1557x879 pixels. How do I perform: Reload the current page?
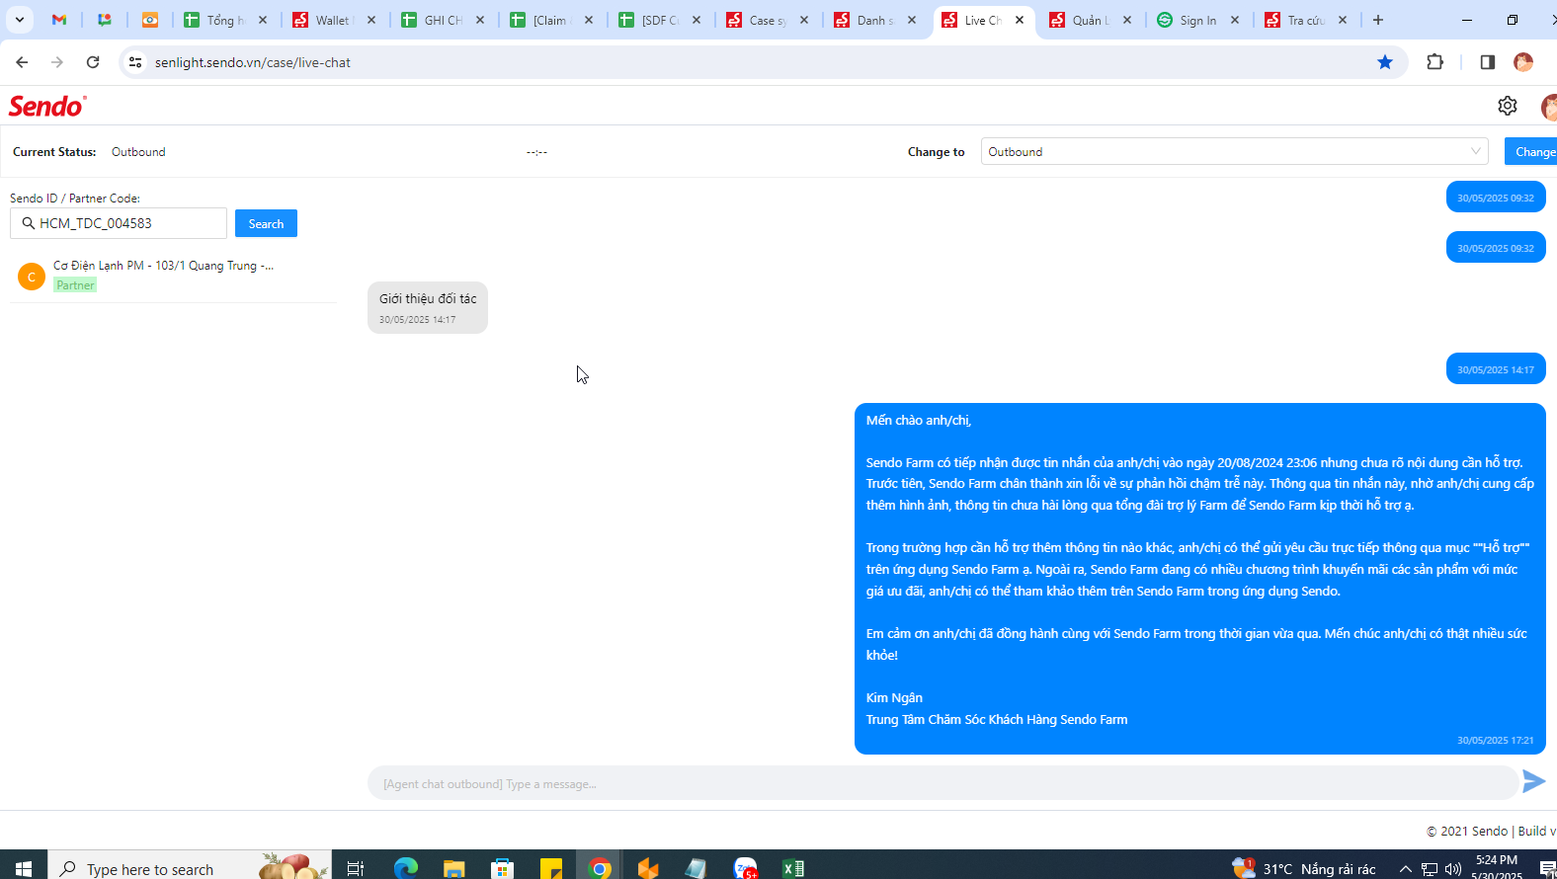93,62
